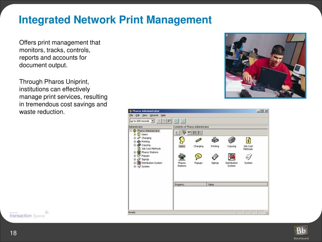Screen dimensions: 322x242
Task: Click the Copy toolbar icon
Action: point(164,121)
